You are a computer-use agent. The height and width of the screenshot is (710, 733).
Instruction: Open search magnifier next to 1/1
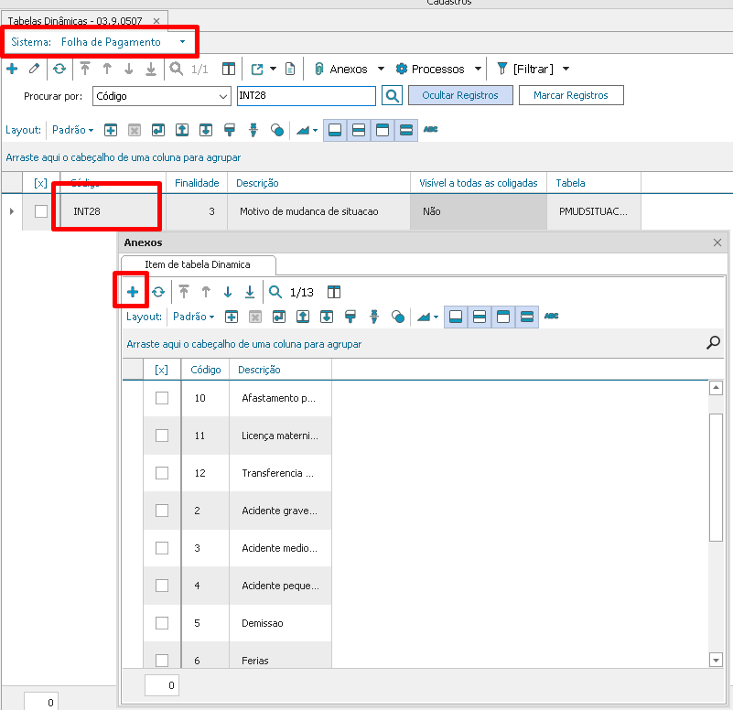(176, 70)
